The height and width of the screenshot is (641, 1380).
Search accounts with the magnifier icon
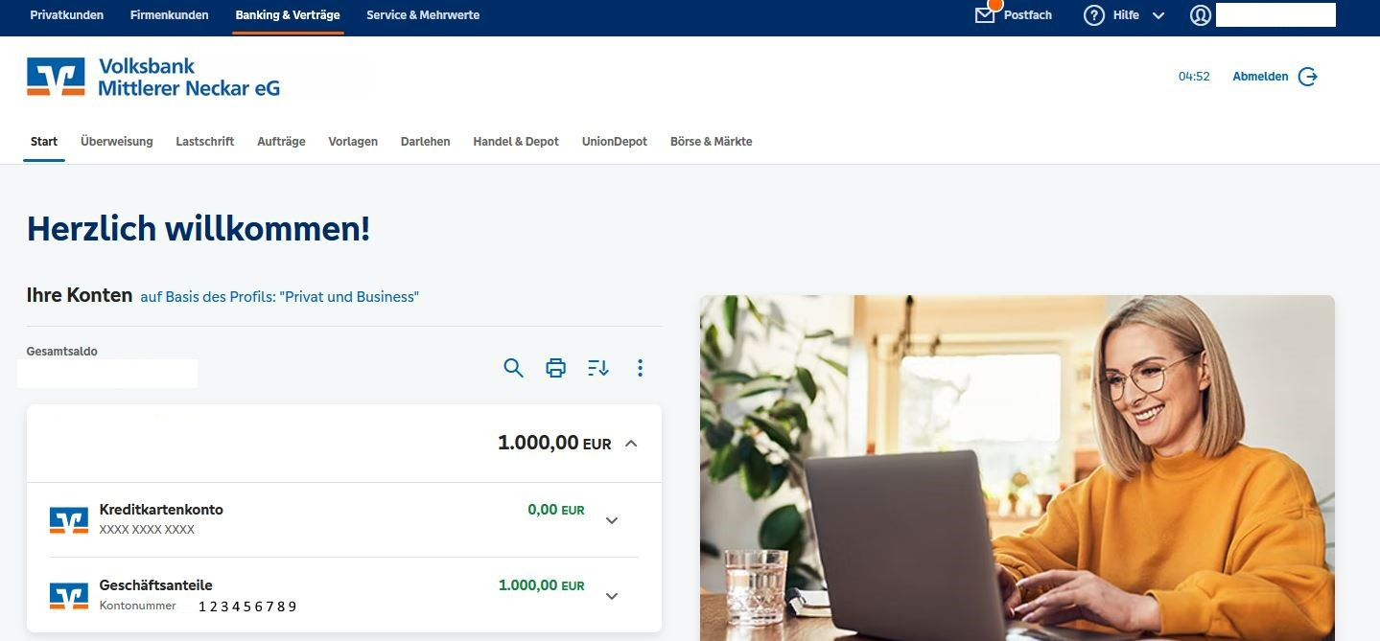[513, 368]
